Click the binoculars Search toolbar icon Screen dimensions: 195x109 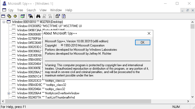(38, 16)
